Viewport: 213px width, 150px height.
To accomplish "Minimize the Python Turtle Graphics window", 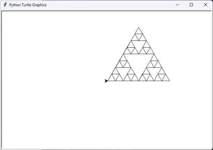I will tap(177, 5).
